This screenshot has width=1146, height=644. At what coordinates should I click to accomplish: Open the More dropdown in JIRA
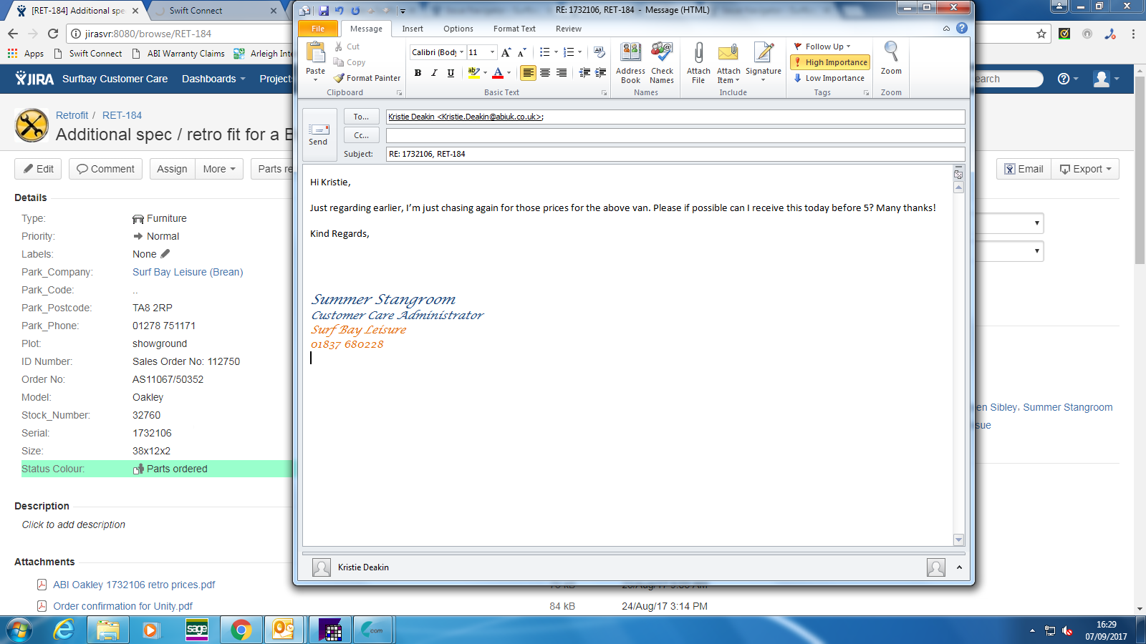tap(219, 169)
